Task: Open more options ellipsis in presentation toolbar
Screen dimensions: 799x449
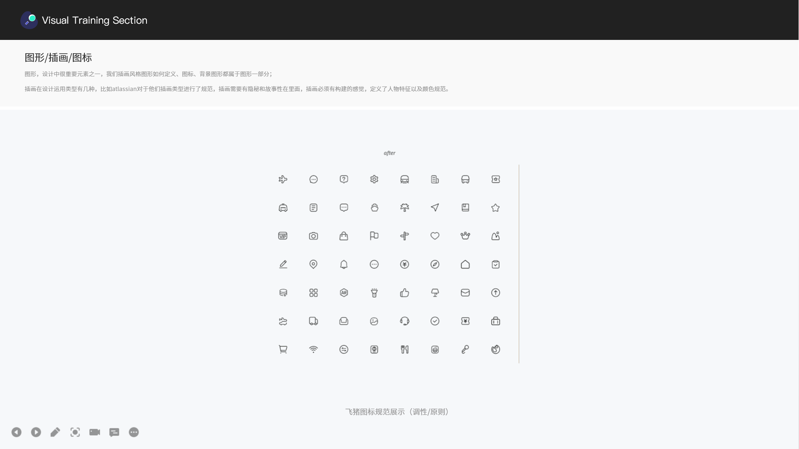Action: (x=134, y=432)
